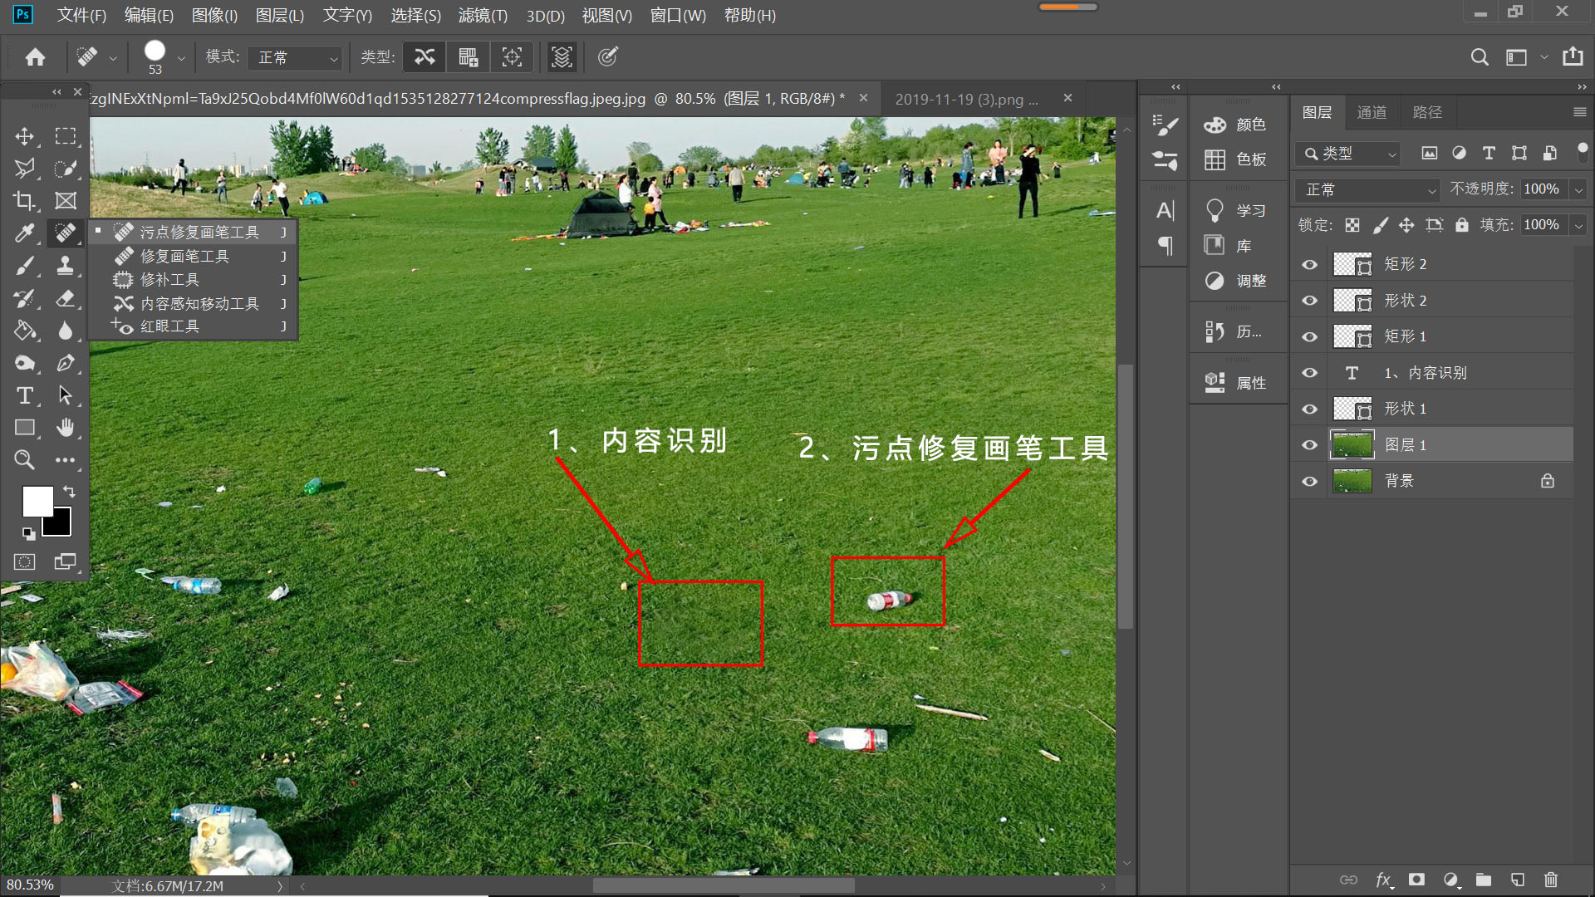Image resolution: width=1595 pixels, height=897 pixels.
Task: Open the 滤镜(T) menu
Action: [x=483, y=16]
